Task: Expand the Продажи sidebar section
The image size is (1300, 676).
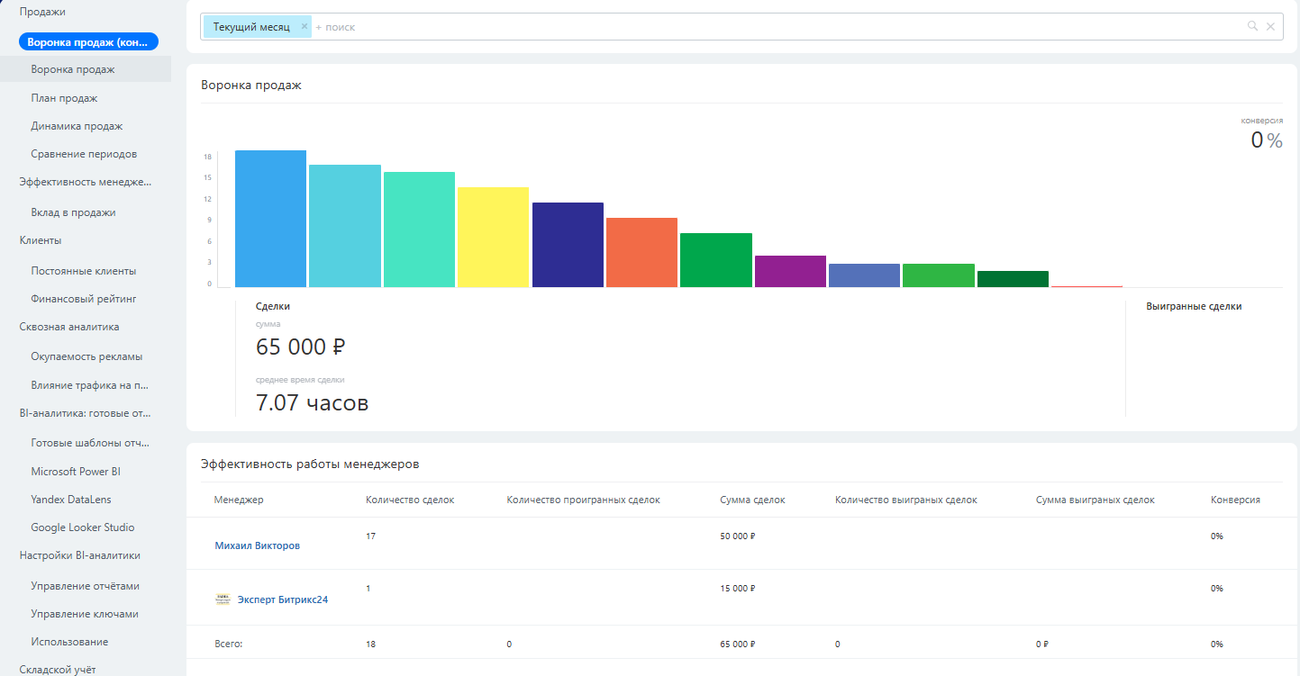Action: [x=42, y=12]
